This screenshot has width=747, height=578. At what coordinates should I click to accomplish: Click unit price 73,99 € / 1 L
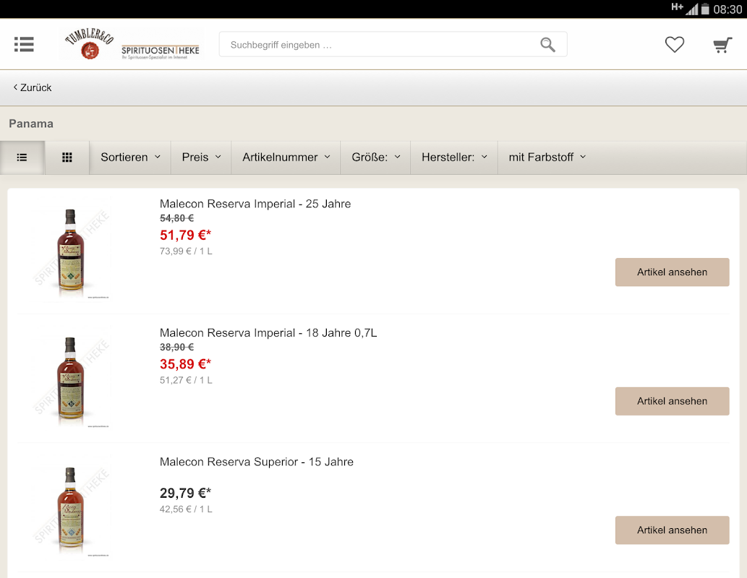click(x=186, y=251)
